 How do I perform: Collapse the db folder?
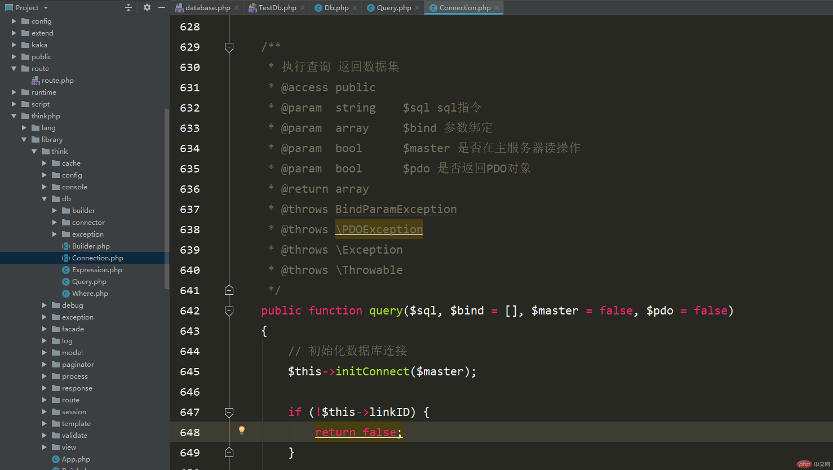pyautogui.click(x=45, y=198)
